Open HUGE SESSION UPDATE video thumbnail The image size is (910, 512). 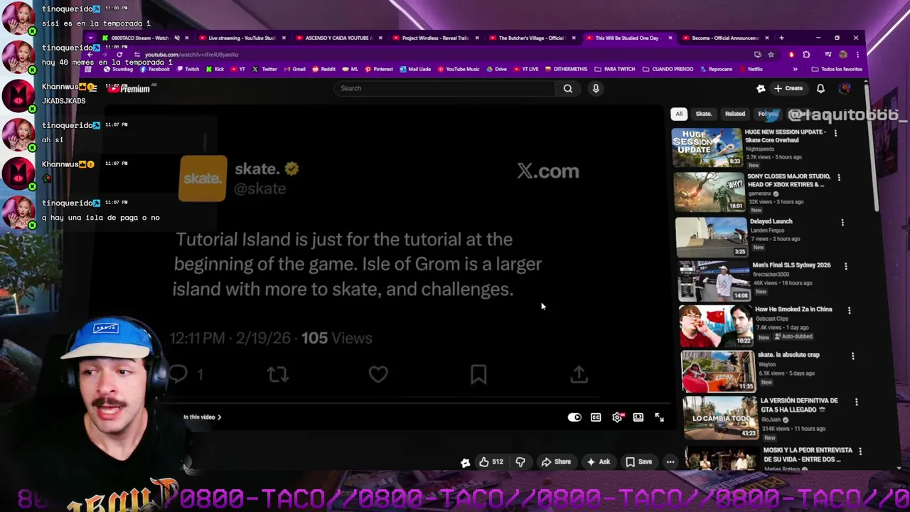click(707, 147)
